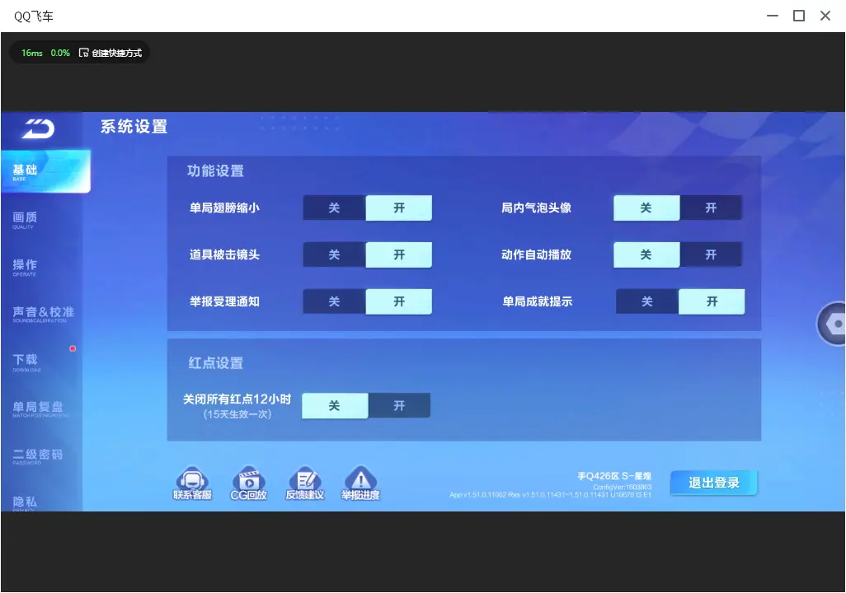The height and width of the screenshot is (593, 846).
Task: Click the 0.0% packet loss indicator
Action: [60, 53]
